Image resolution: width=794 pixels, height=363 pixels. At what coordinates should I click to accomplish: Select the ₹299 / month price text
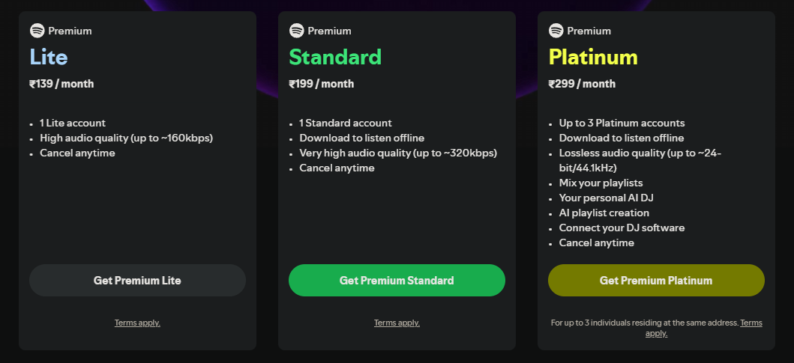(581, 84)
